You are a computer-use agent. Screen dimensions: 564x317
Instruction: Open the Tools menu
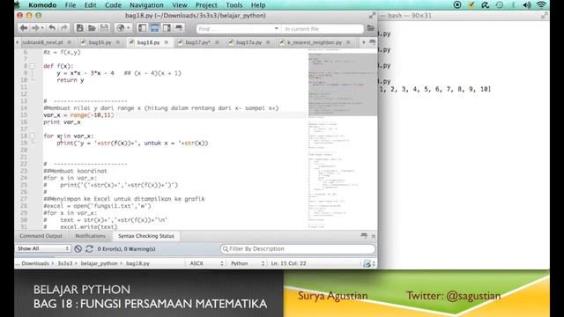234,5
